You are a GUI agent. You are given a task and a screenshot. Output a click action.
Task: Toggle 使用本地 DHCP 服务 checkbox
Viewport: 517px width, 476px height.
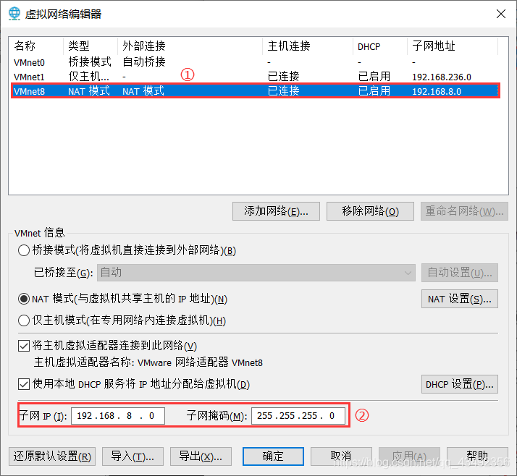coord(24,384)
